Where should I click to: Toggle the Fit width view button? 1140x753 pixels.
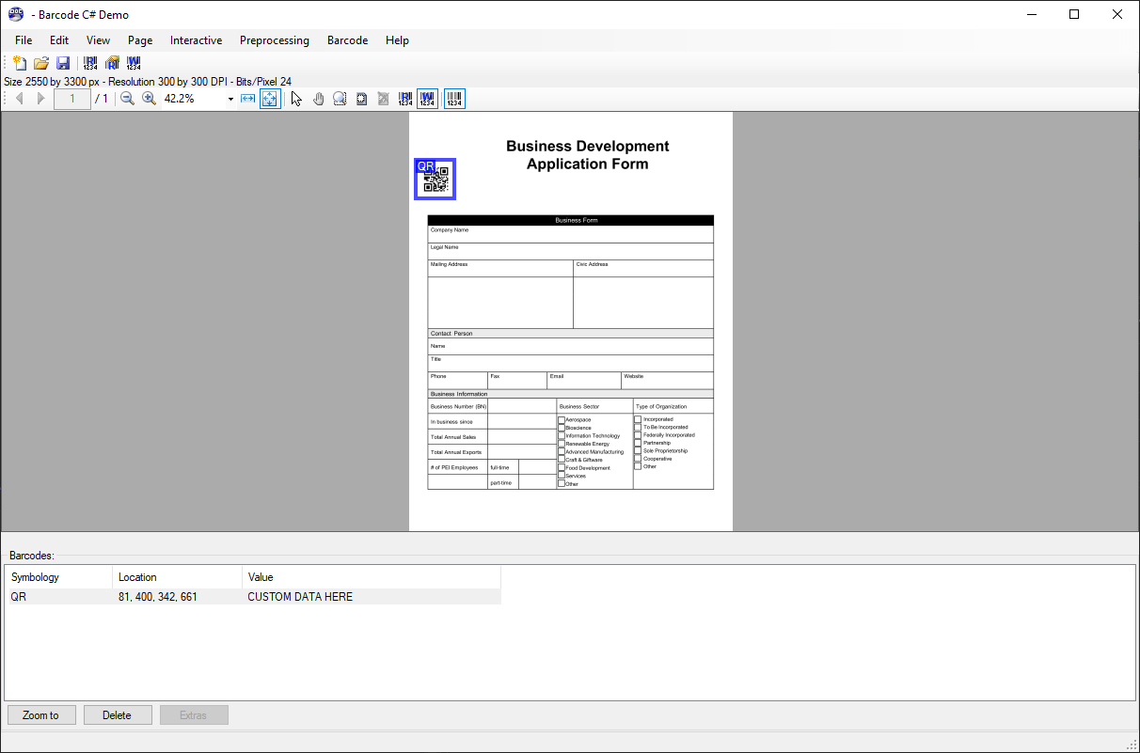click(x=248, y=99)
